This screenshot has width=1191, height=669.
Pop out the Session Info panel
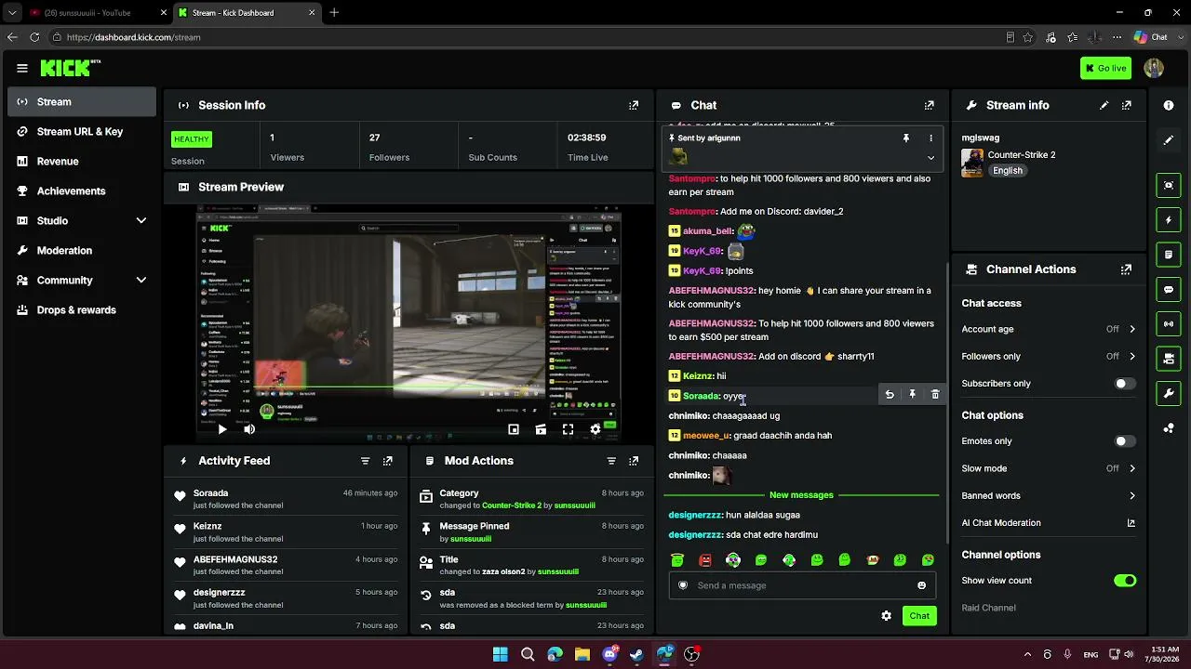point(634,105)
